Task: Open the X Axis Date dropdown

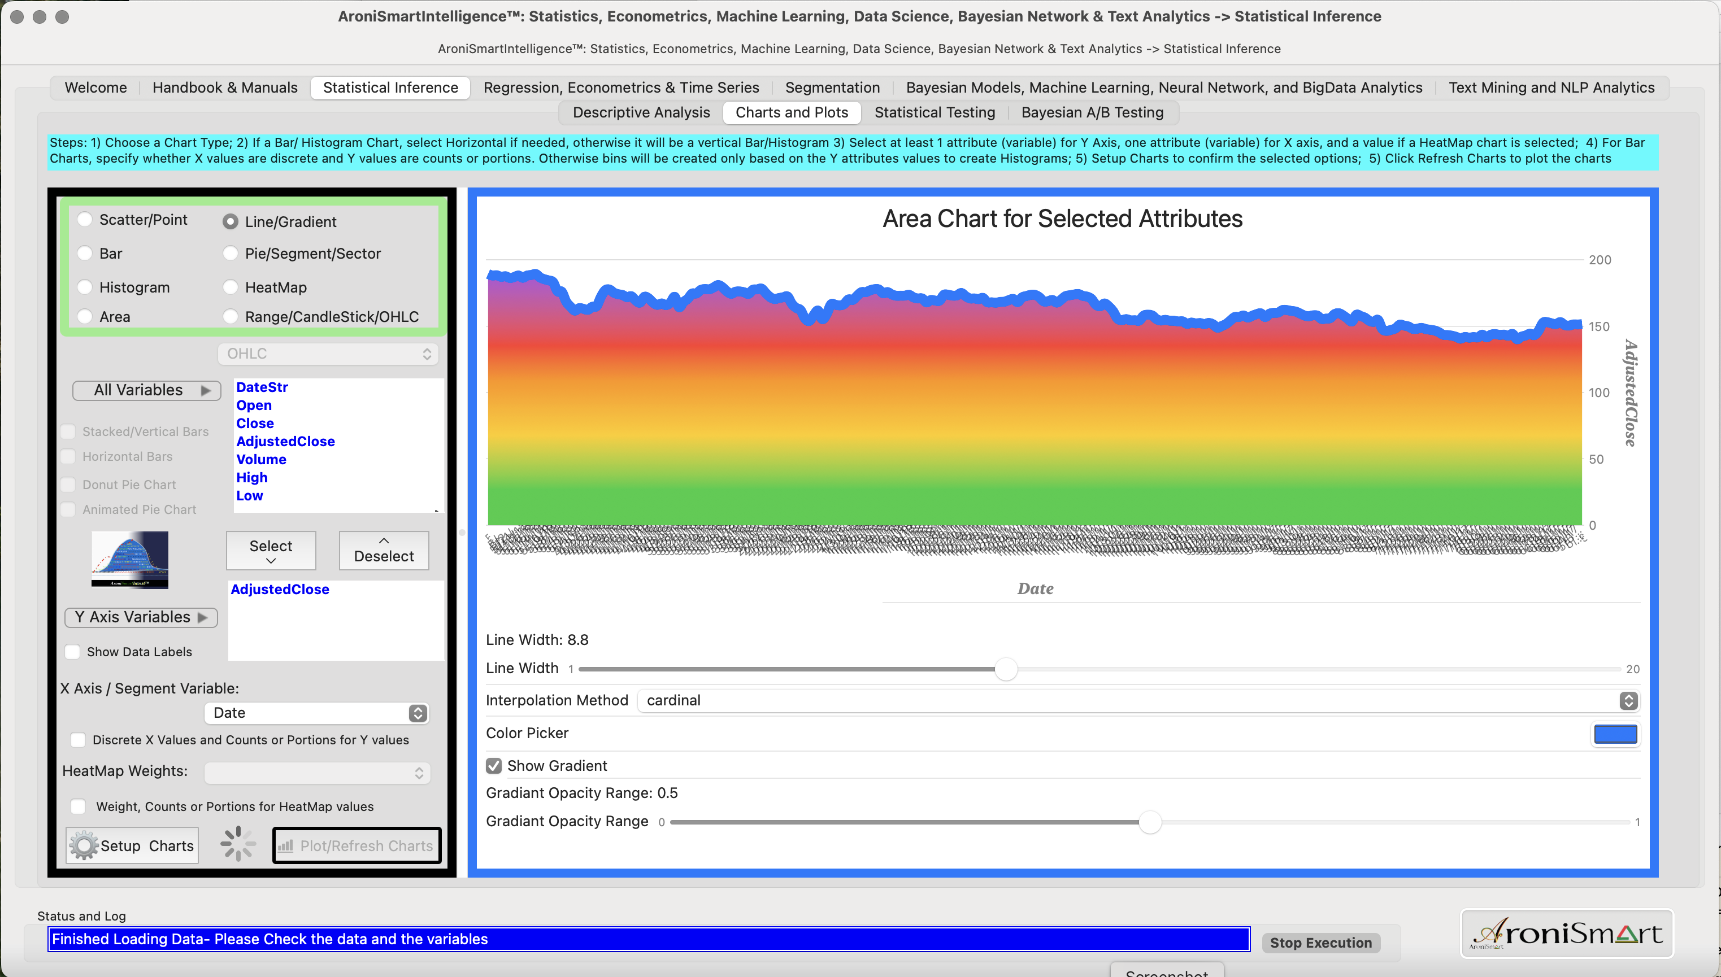Action: [x=316, y=713]
